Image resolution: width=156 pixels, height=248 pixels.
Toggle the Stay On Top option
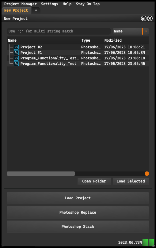coord(88,4)
